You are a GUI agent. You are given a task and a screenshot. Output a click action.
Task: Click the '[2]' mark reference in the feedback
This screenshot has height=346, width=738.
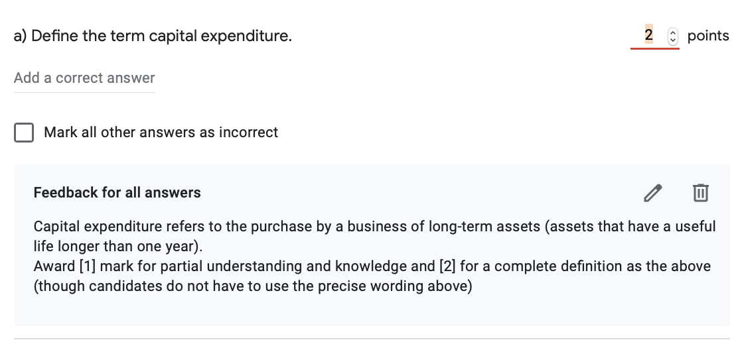447,266
